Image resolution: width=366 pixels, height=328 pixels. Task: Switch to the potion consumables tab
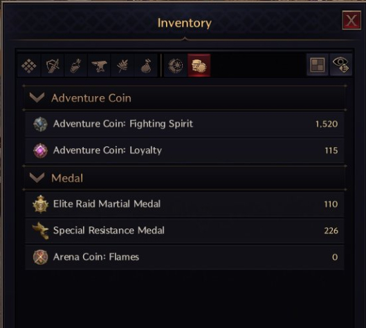click(76, 66)
